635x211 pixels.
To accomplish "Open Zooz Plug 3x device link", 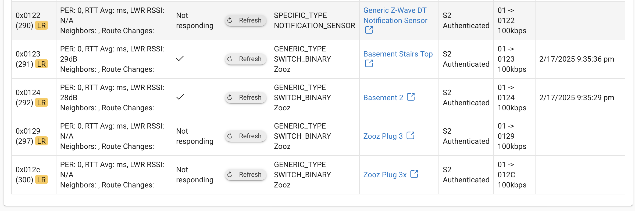I will pos(385,175).
